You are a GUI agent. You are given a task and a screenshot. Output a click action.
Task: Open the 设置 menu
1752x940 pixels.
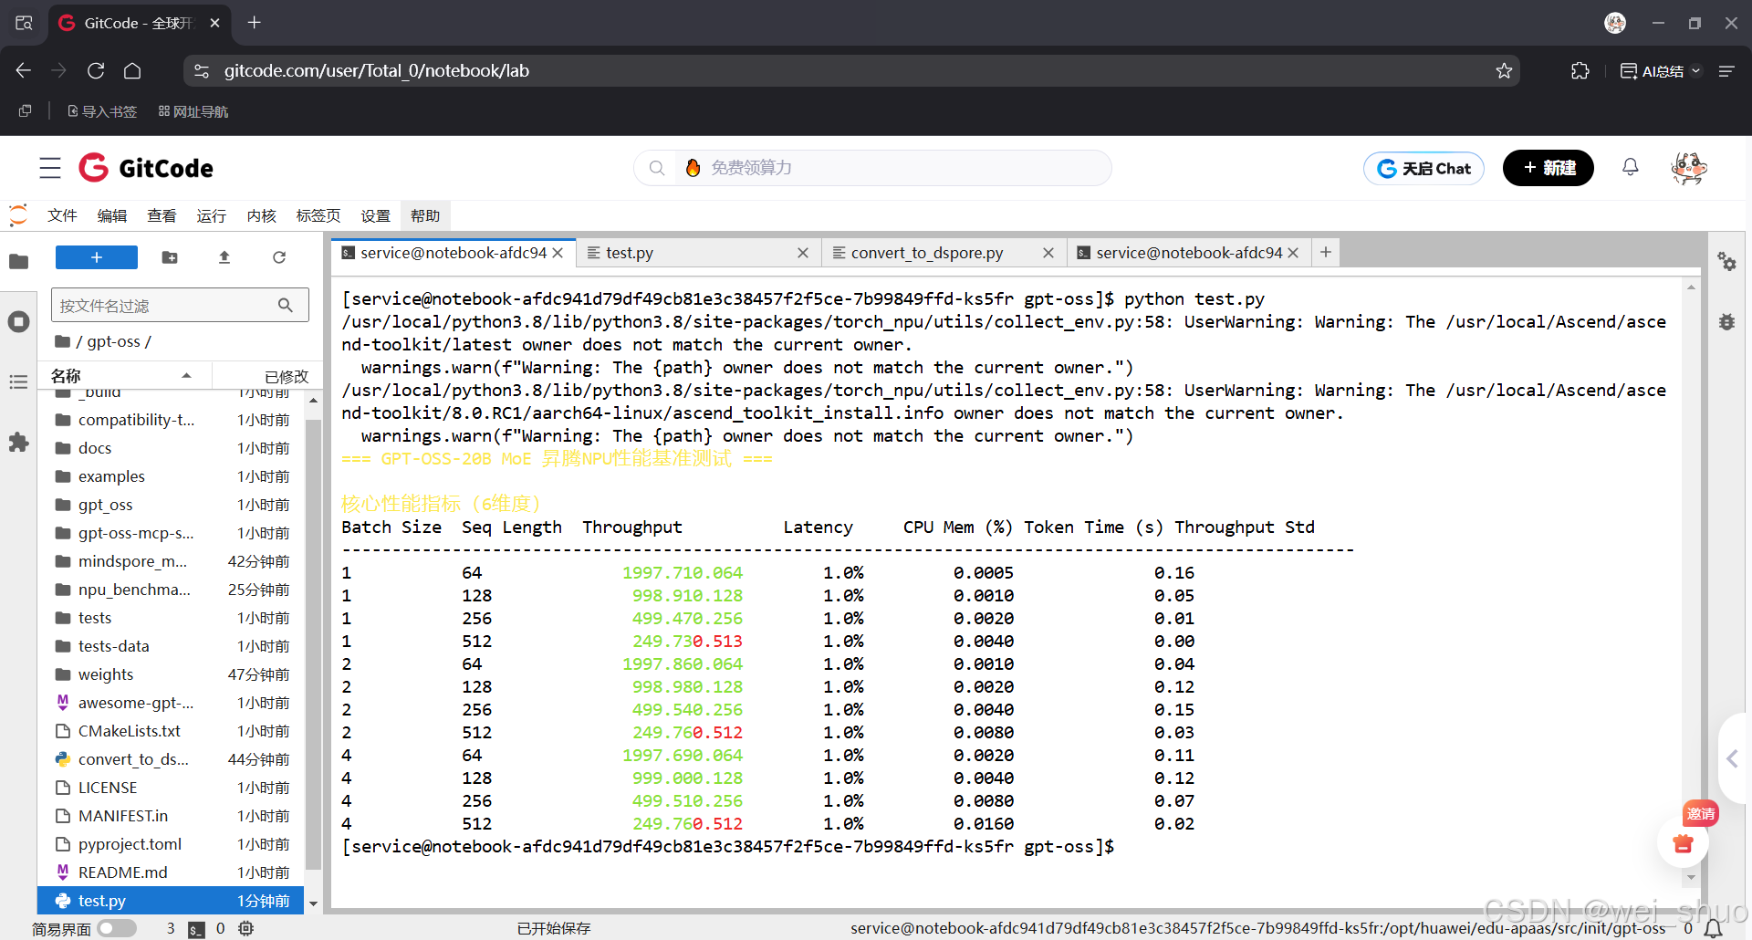tap(375, 215)
